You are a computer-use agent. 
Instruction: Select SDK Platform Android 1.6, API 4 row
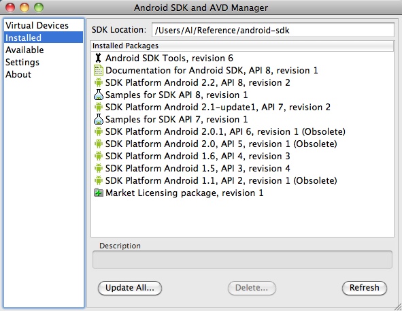(242, 156)
